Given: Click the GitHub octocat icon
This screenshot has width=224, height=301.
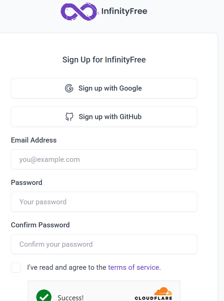Looking at the screenshot, I should pyautogui.click(x=69, y=117).
